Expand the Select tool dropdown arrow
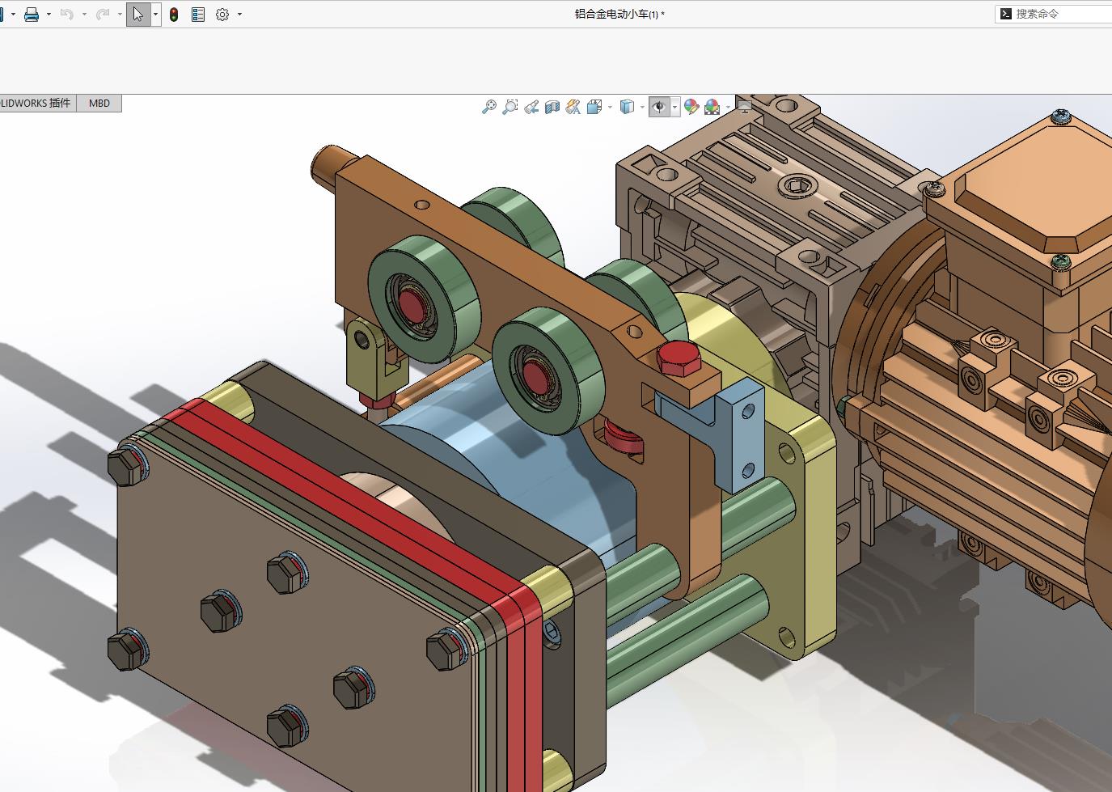This screenshot has width=1112, height=792. point(155,14)
